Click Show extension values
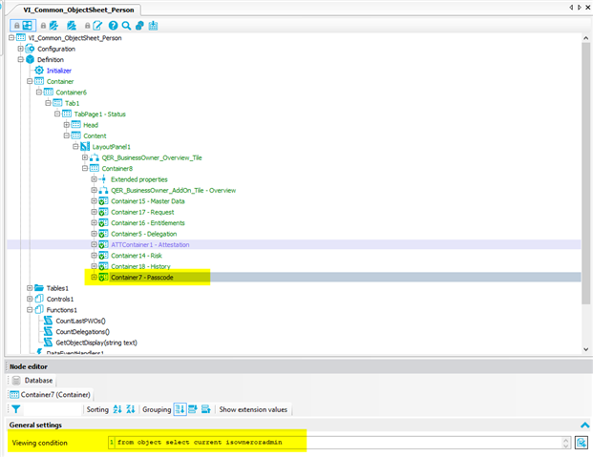The width and height of the screenshot is (593, 457). point(253,409)
